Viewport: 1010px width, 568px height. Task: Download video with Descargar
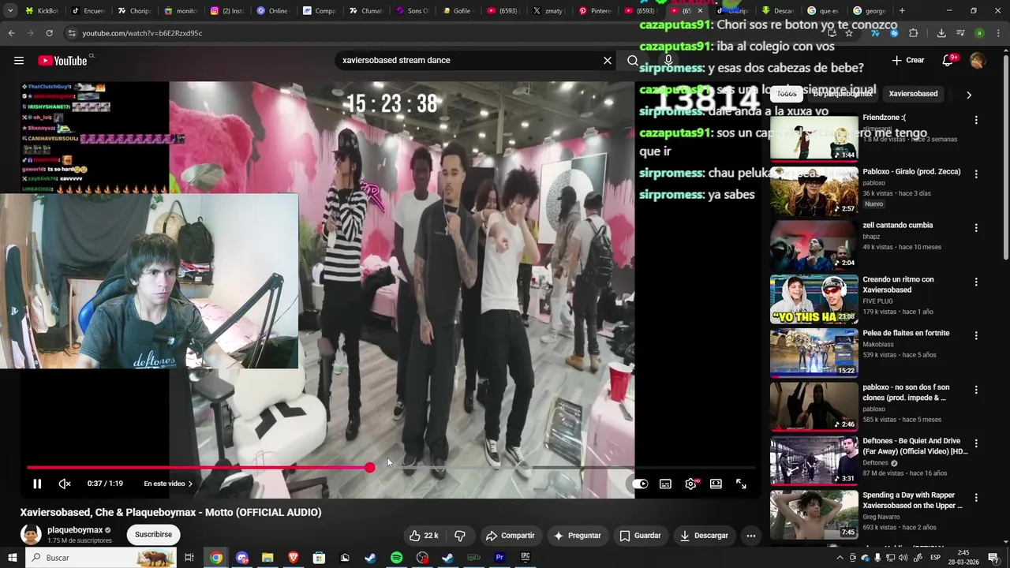(704, 535)
